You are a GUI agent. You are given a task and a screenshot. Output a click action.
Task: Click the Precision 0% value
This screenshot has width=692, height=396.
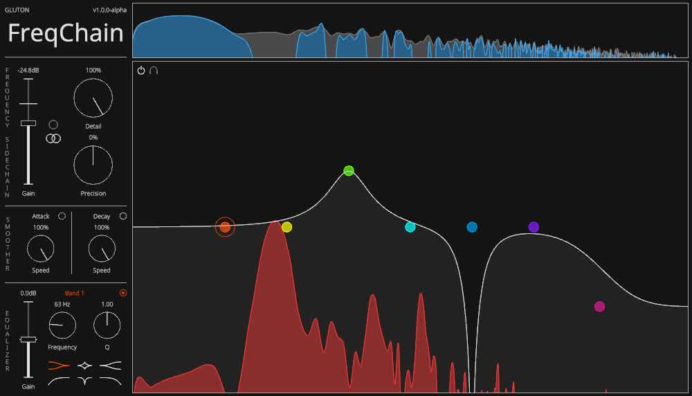(x=93, y=137)
